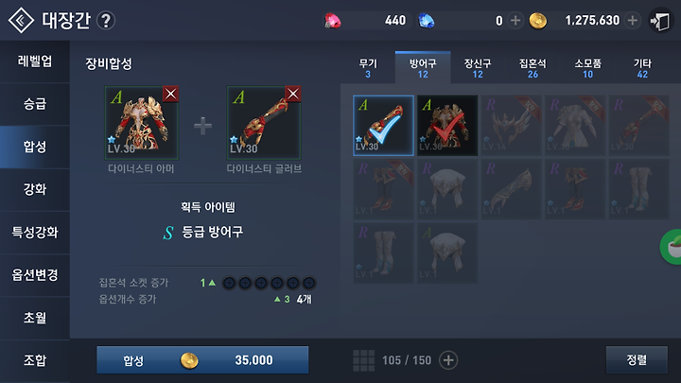Remove 다이너스티 글러브 with the X
681x383 pixels.
click(293, 94)
